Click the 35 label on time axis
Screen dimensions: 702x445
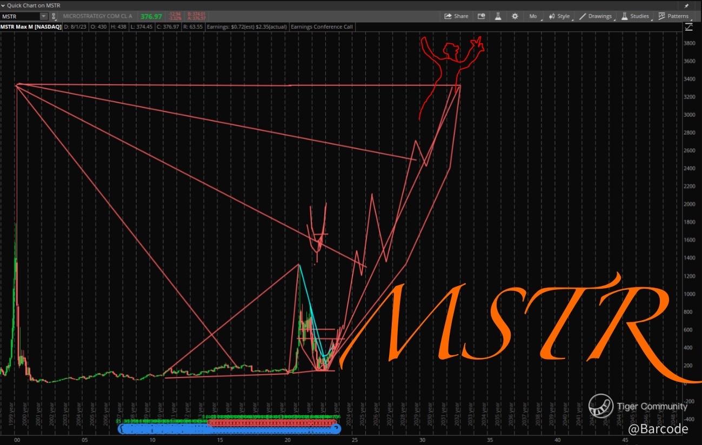[490, 441]
